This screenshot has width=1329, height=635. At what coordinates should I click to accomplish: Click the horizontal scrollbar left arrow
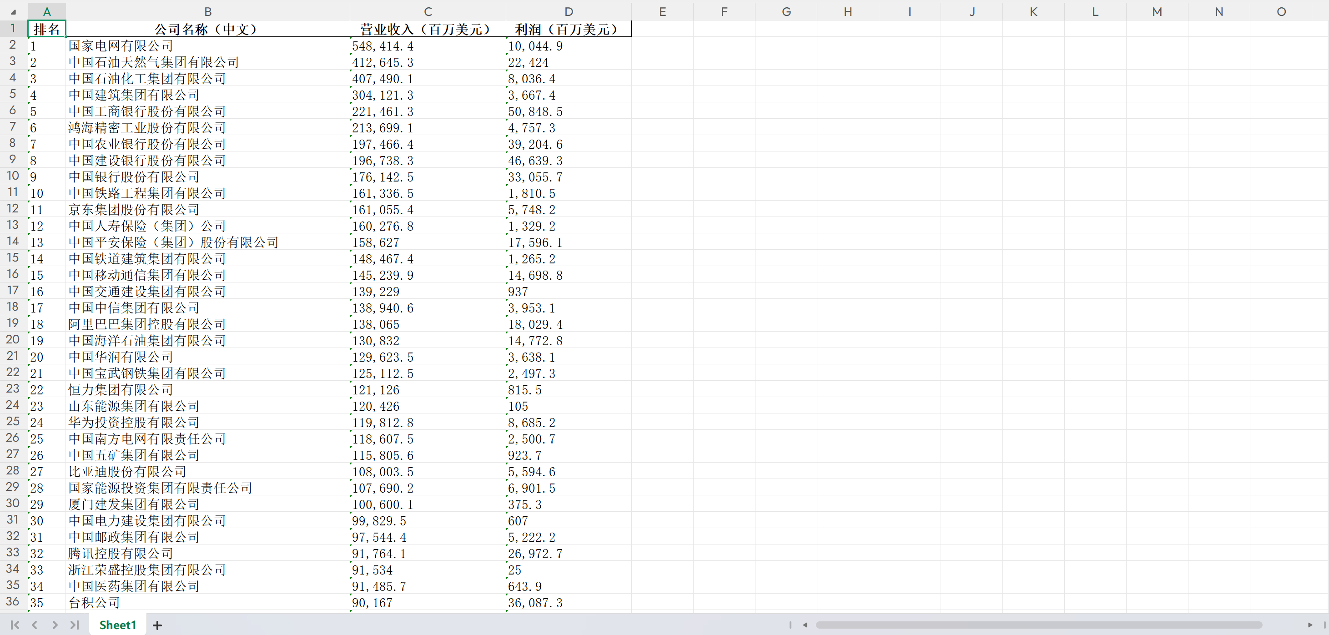click(805, 625)
